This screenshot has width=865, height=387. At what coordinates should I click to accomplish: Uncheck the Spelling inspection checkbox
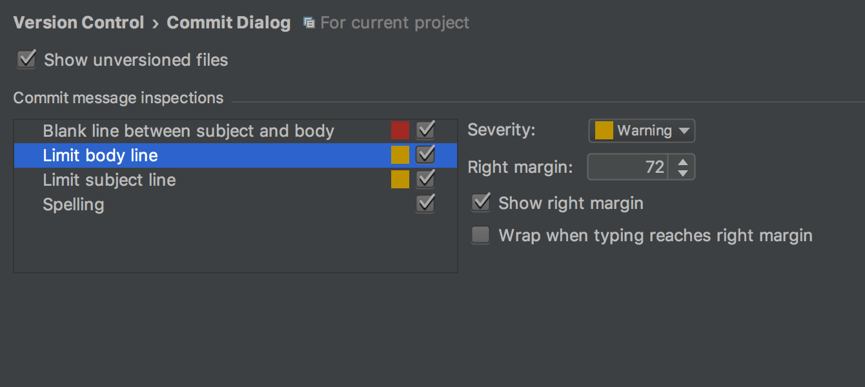click(425, 203)
